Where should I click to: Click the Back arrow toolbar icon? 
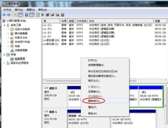pos(4,15)
